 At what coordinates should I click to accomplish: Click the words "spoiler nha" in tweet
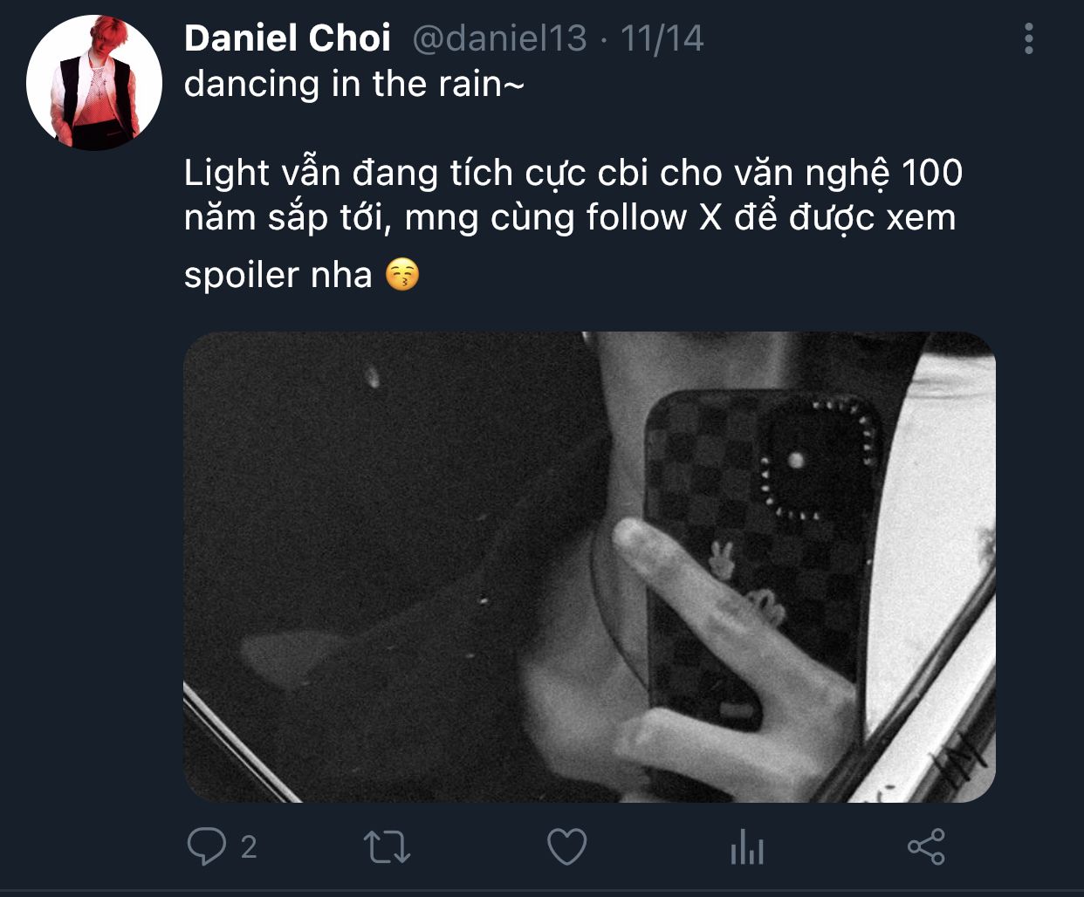(278, 275)
